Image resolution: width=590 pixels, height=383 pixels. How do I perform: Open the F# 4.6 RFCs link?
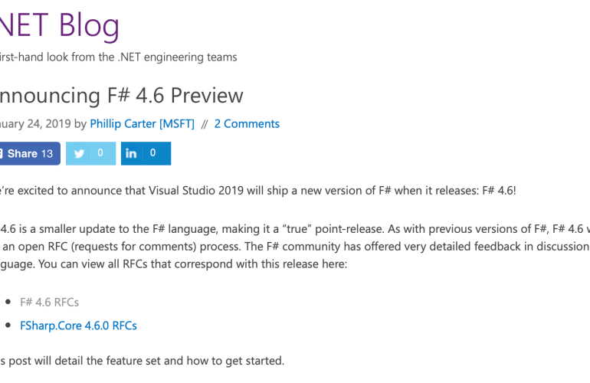click(x=49, y=302)
